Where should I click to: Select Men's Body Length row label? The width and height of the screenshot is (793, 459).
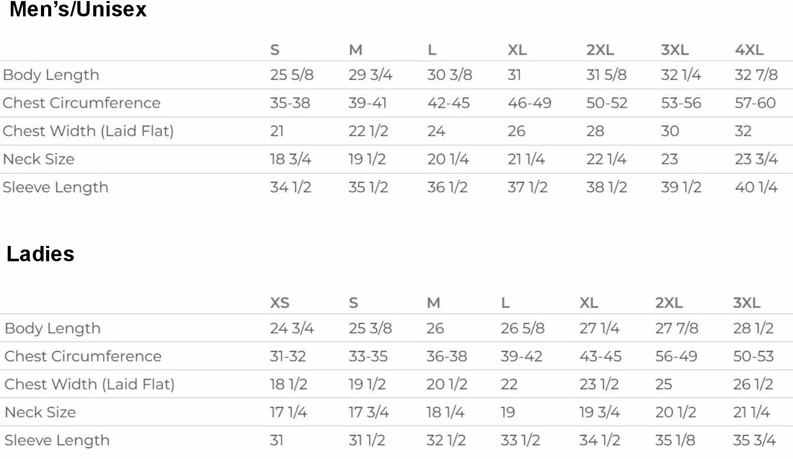coord(51,75)
